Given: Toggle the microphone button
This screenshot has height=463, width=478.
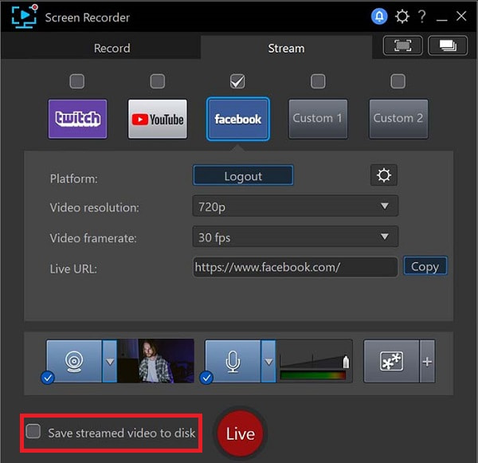Looking at the screenshot, I should click(x=233, y=362).
